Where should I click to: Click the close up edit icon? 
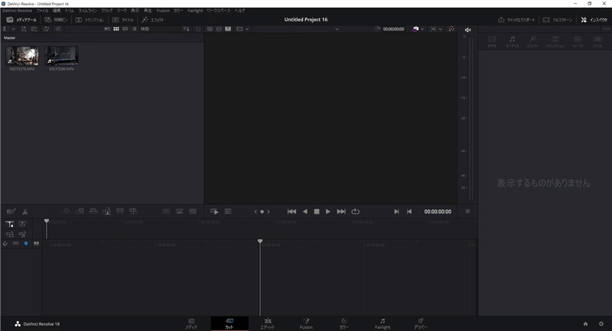106,211
